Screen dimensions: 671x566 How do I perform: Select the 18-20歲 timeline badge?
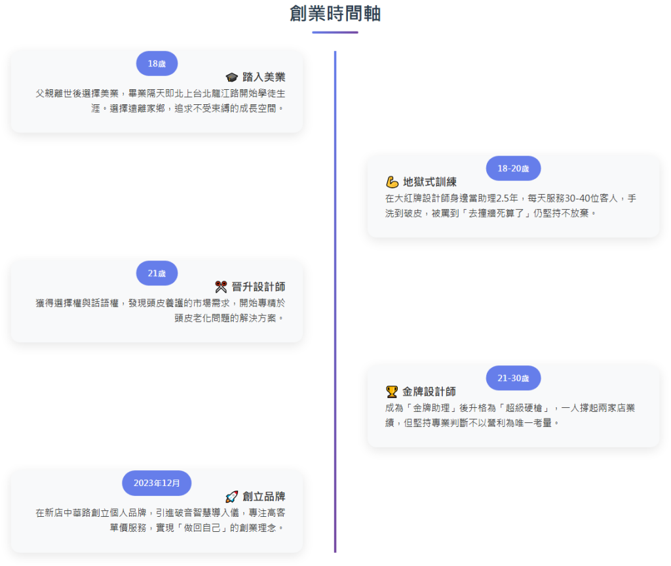[x=513, y=169]
